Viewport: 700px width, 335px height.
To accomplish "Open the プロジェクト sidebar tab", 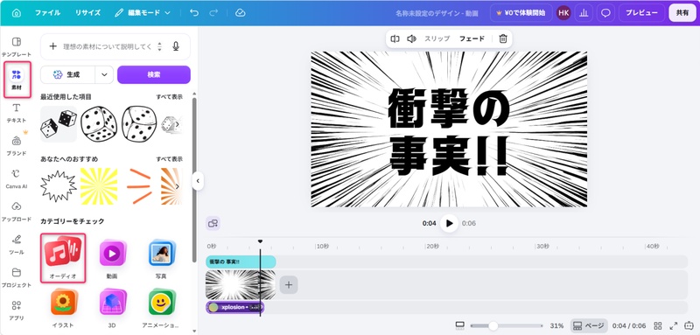I will click(17, 277).
